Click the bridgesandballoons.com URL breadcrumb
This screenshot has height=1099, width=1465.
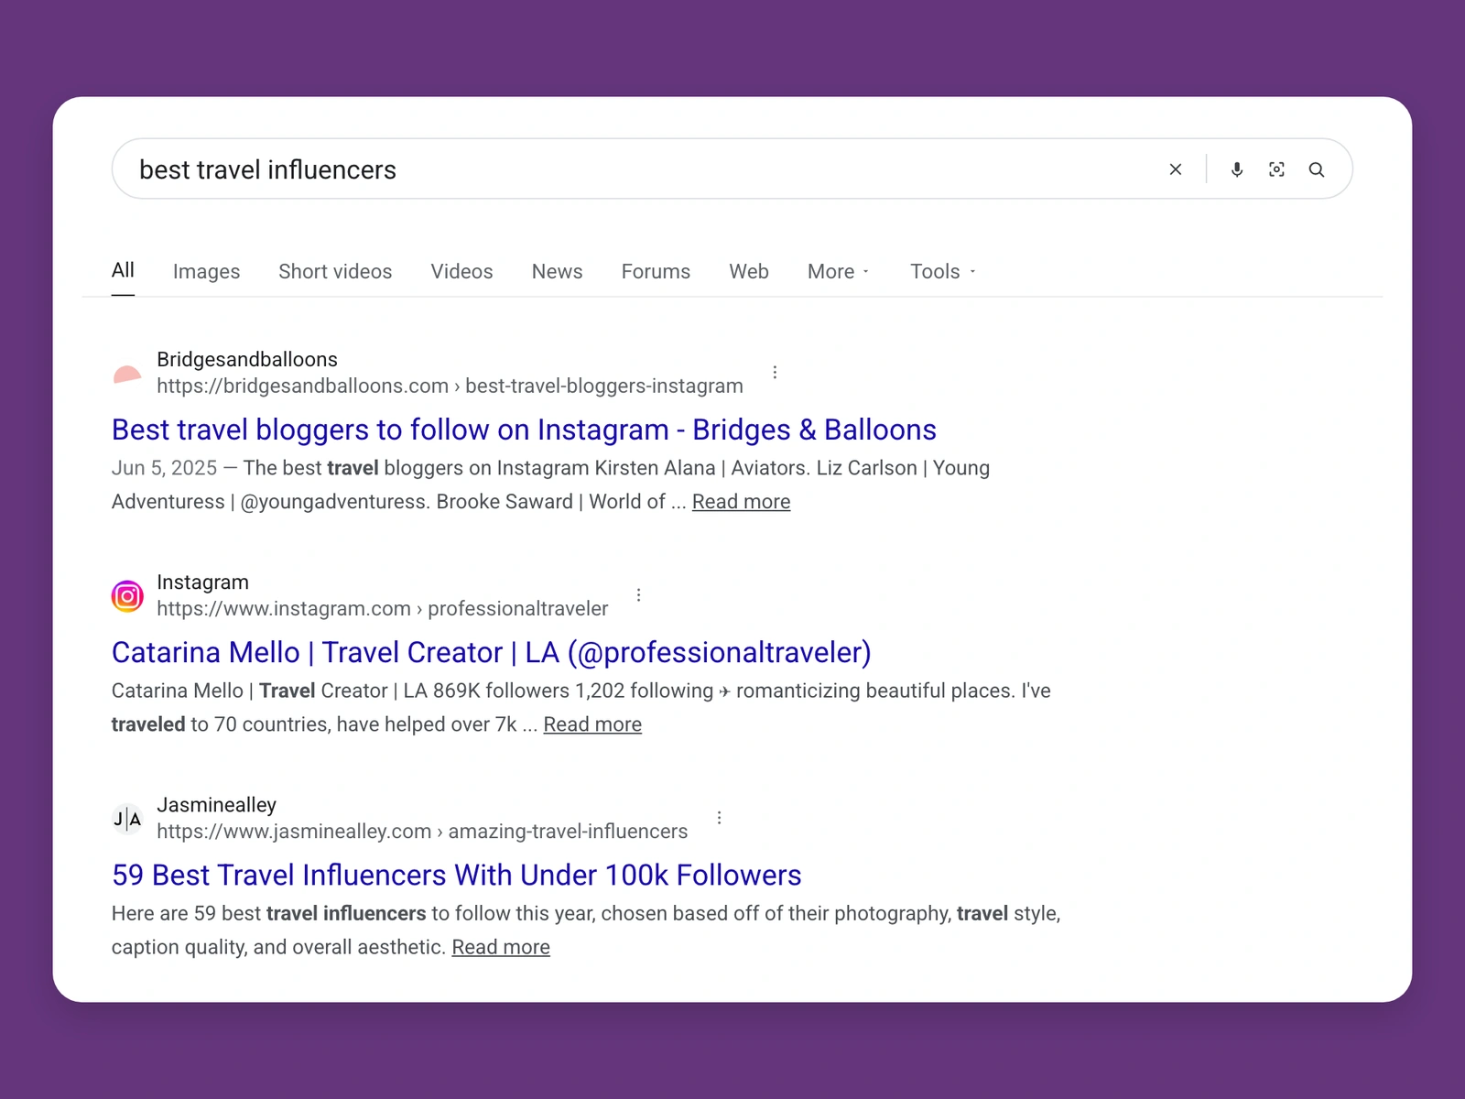click(x=450, y=386)
